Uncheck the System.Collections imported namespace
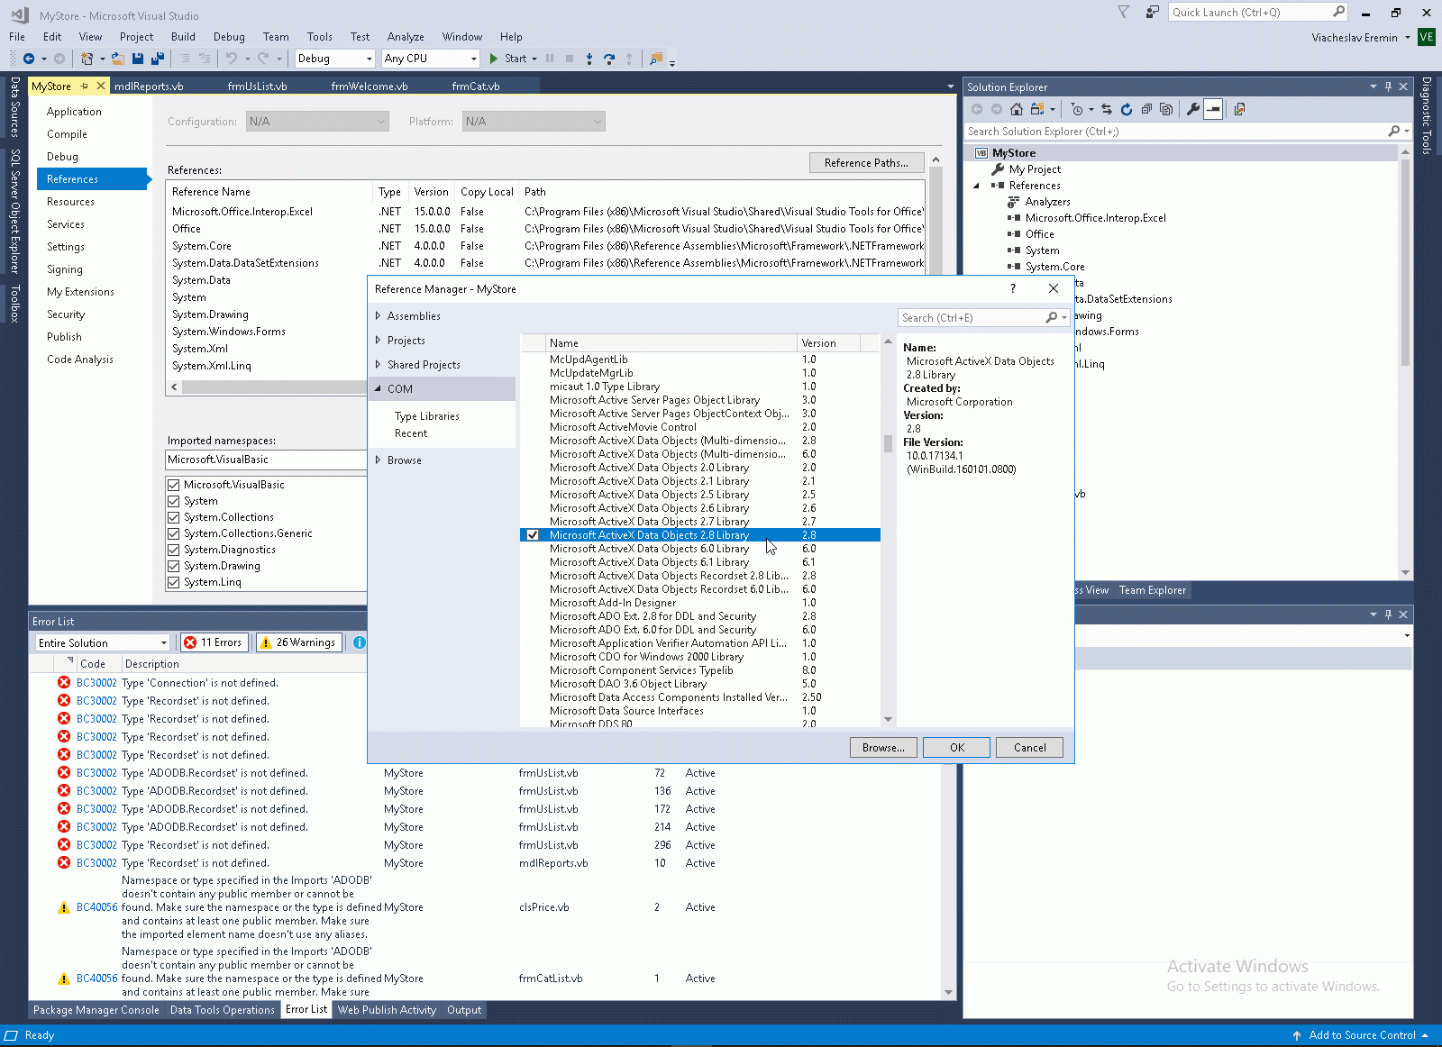Image resolution: width=1442 pixels, height=1047 pixels. 174,517
